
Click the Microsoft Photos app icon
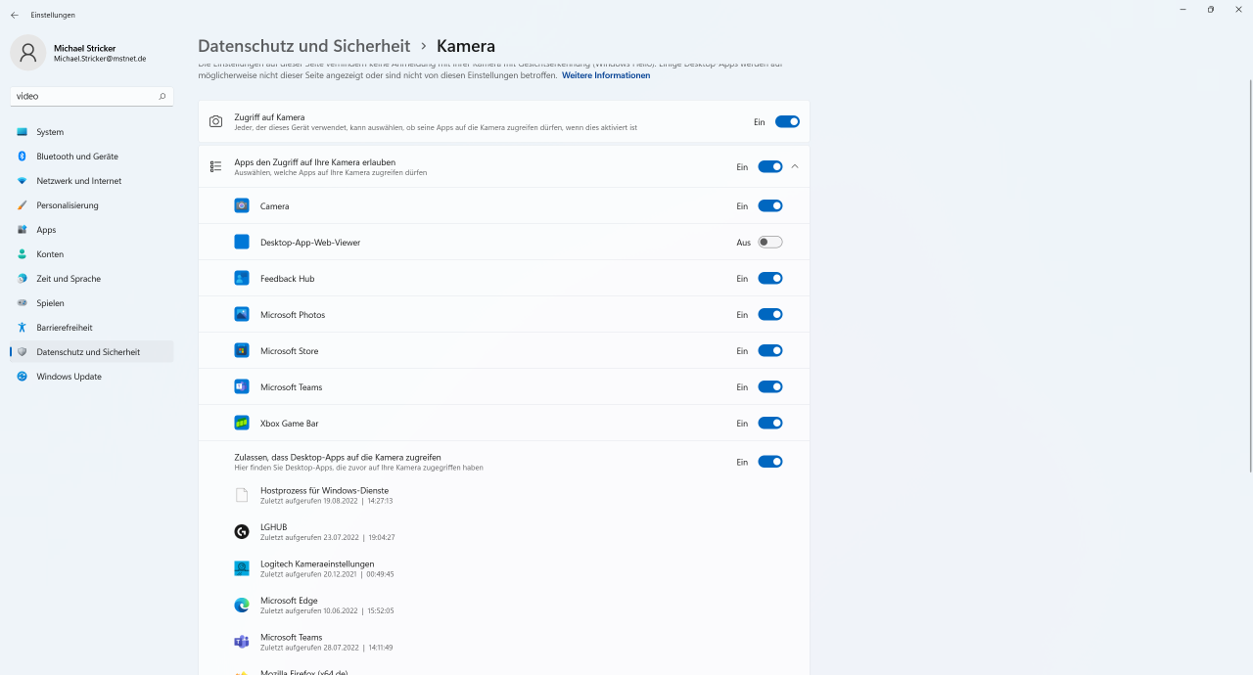coord(242,315)
